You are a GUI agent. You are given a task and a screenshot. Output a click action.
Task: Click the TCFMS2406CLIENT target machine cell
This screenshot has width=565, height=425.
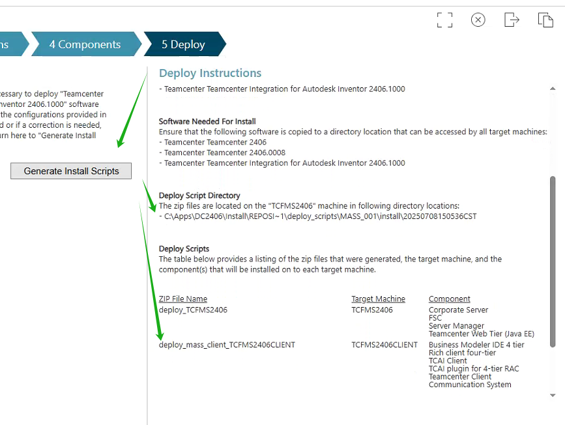pyautogui.click(x=384, y=345)
